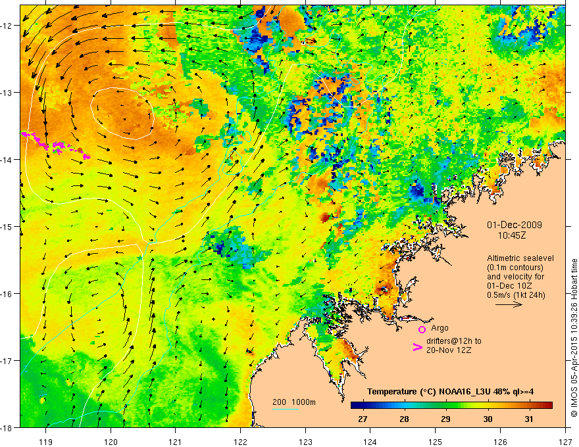Click the longitude axis label 121

click(176, 442)
